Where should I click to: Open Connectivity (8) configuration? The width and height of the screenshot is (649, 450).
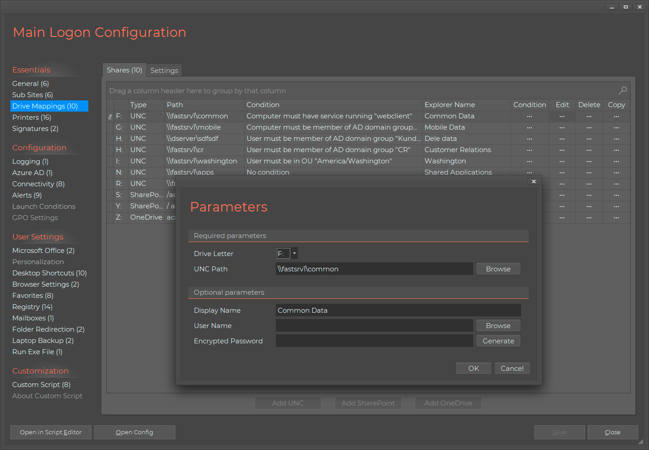[x=38, y=184]
